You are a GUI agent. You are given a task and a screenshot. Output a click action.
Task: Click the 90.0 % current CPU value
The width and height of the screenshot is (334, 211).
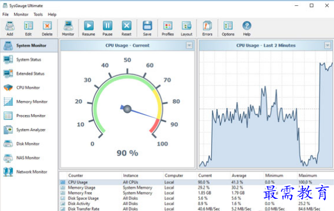(204, 183)
